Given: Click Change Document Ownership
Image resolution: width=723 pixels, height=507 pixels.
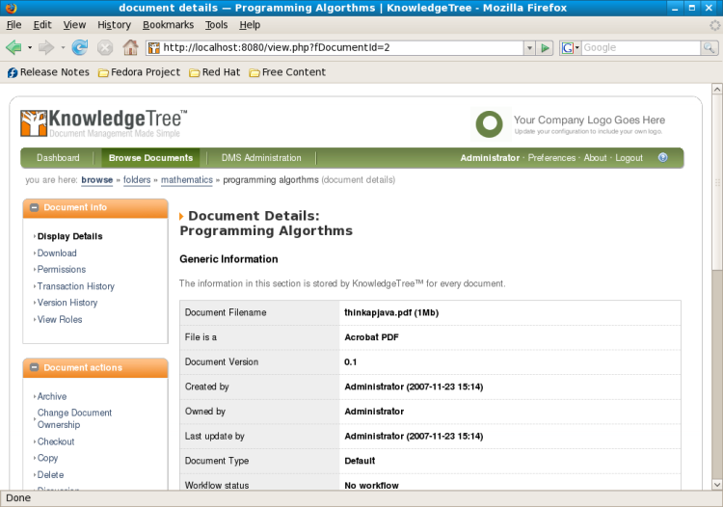Looking at the screenshot, I should [x=74, y=418].
